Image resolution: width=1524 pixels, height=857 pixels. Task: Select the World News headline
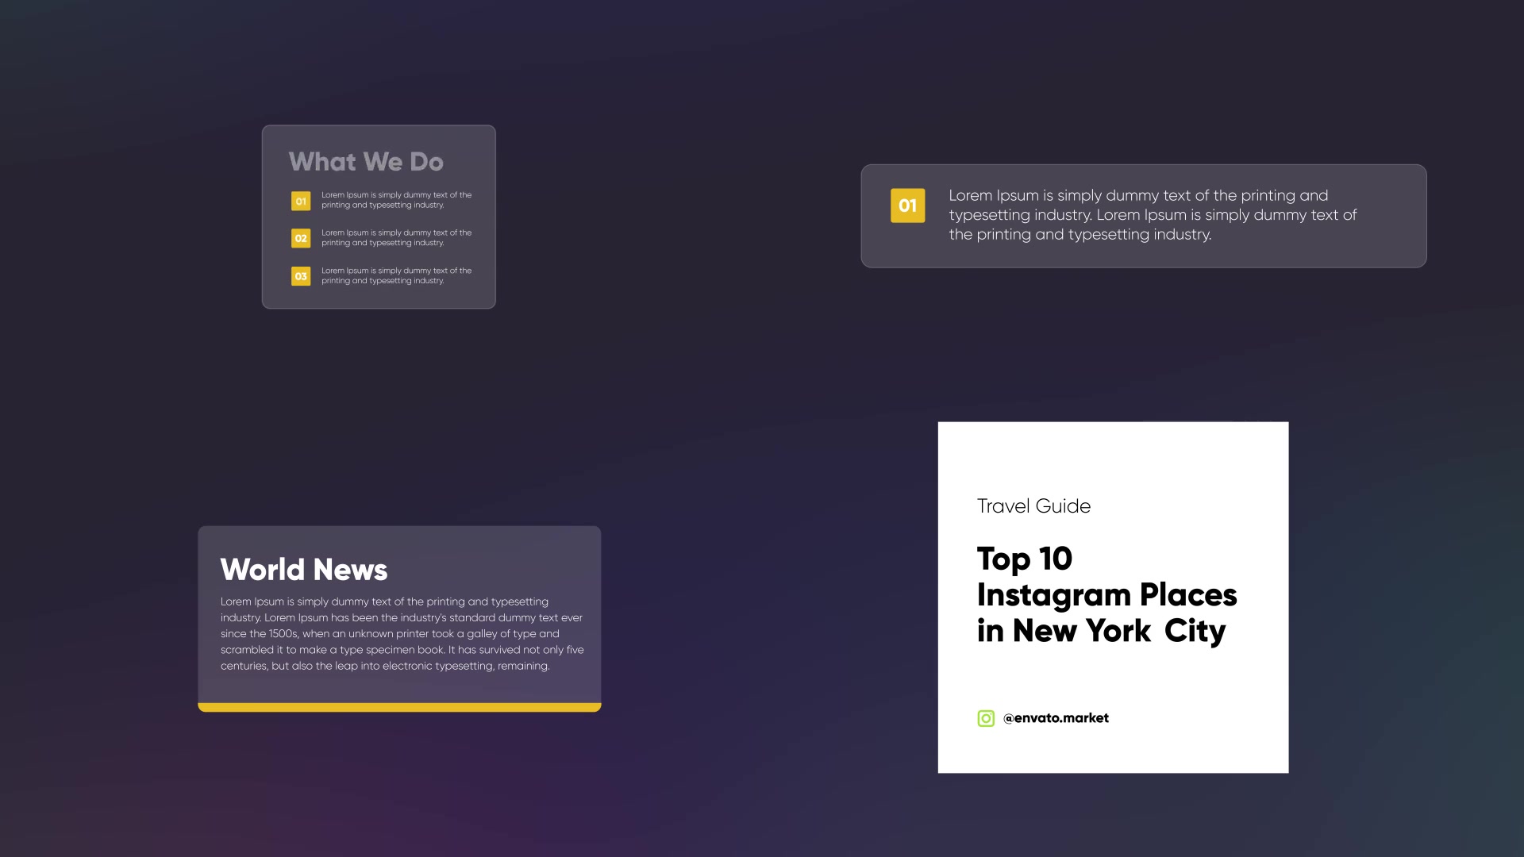click(x=304, y=570)
